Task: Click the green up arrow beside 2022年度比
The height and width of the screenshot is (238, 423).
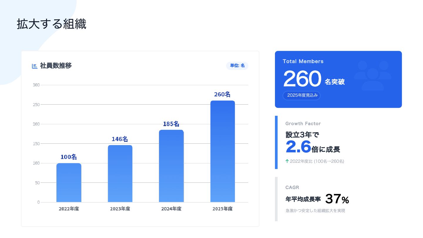Action: point(287,161)
